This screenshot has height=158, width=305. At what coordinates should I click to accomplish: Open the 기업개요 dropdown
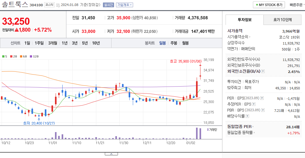click(125, 5)
